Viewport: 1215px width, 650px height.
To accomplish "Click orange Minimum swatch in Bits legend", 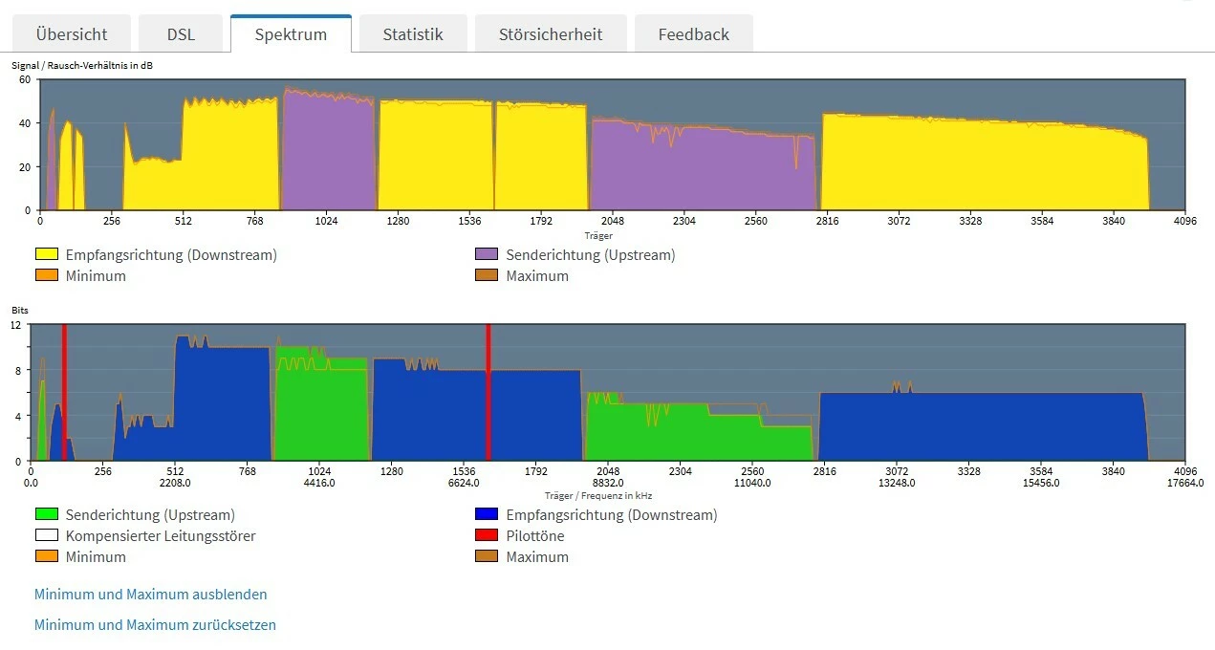I will (x=46, y=557).
